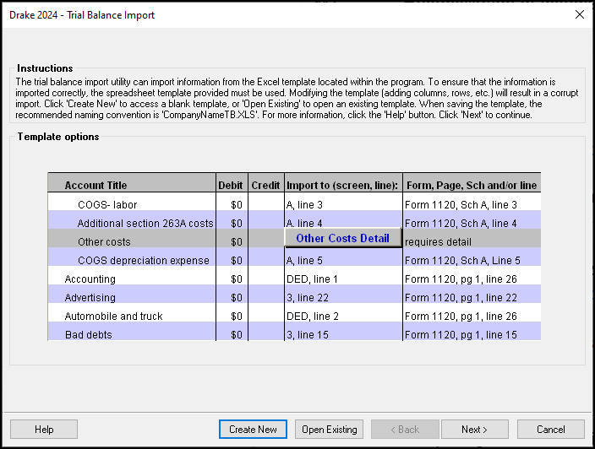Close the Trial Balance Import window

pos(580,14)
